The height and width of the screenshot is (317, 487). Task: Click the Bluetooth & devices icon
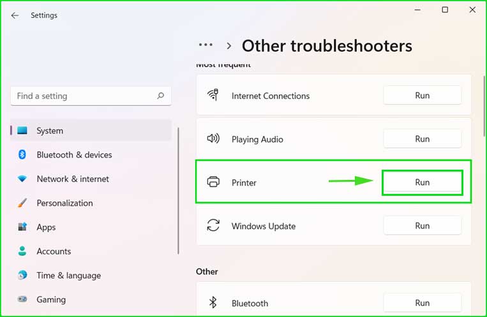(x=22, y=154)
